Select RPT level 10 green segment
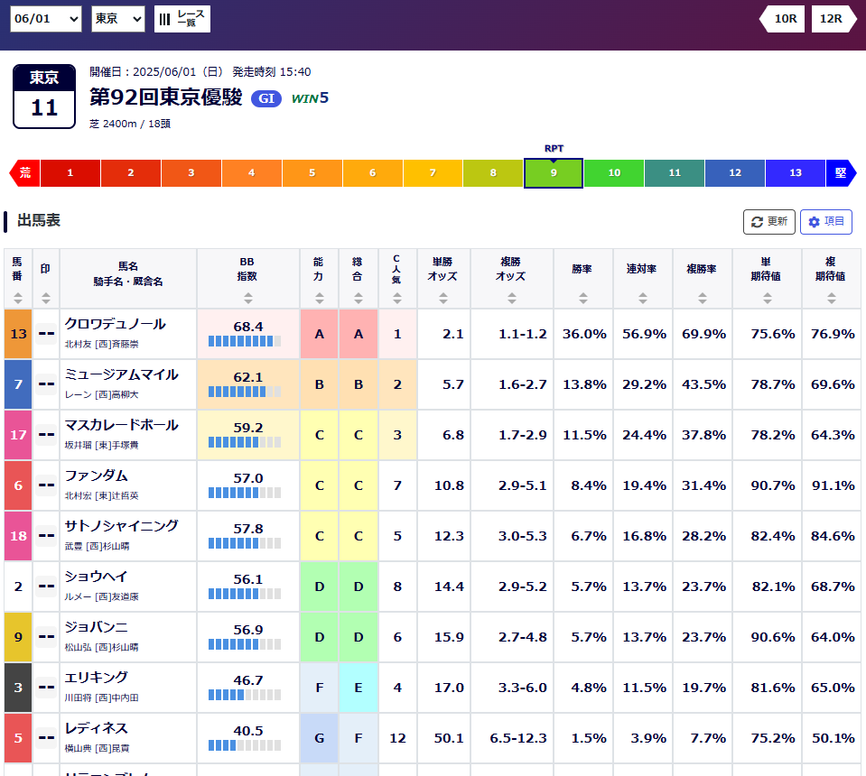Screen dimensions: 866x776 coord(614,172)
